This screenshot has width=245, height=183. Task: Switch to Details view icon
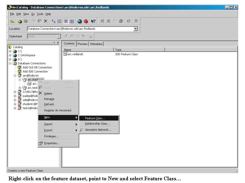pyautogui.click(x=65, y=21)
